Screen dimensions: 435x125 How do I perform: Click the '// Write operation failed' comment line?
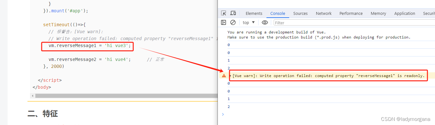(x=133, y=39)
